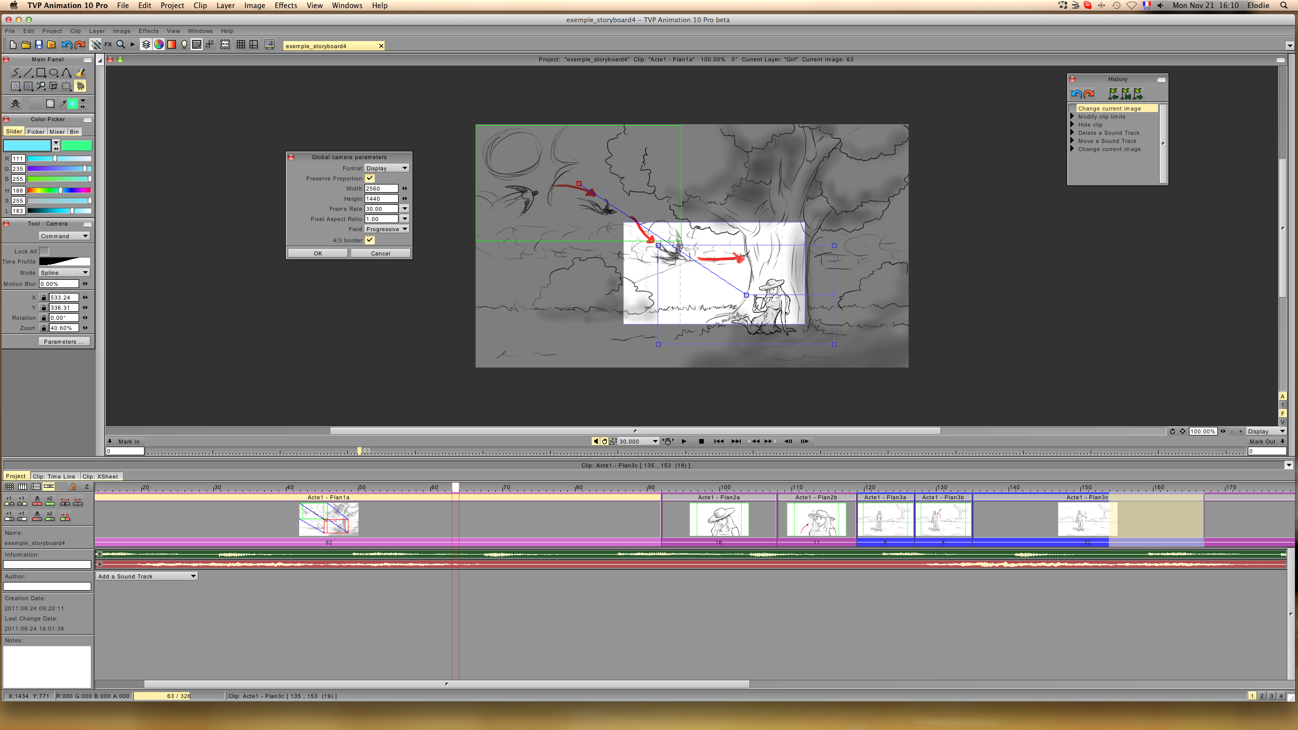Save project with the floppy disk icon
Viewport: 1298px width, 730px height.
click(39, 45)
